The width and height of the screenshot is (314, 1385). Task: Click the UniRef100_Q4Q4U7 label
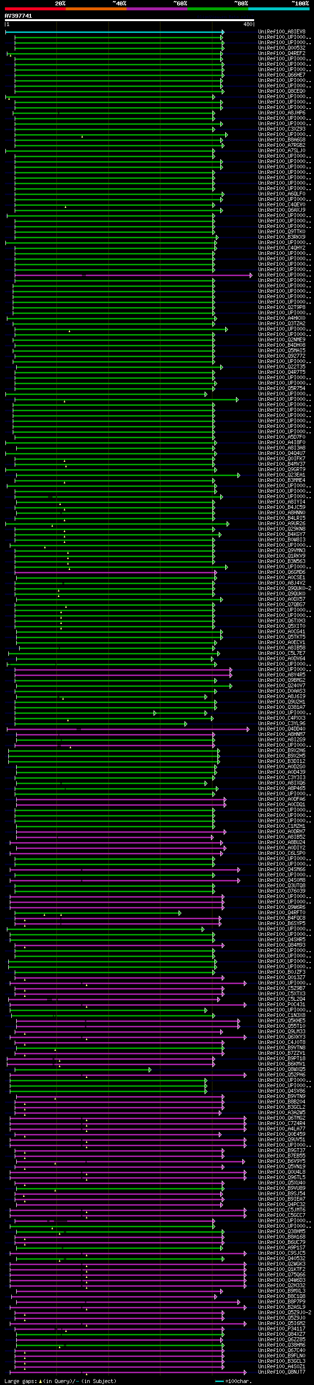click(x=282, y=453)
